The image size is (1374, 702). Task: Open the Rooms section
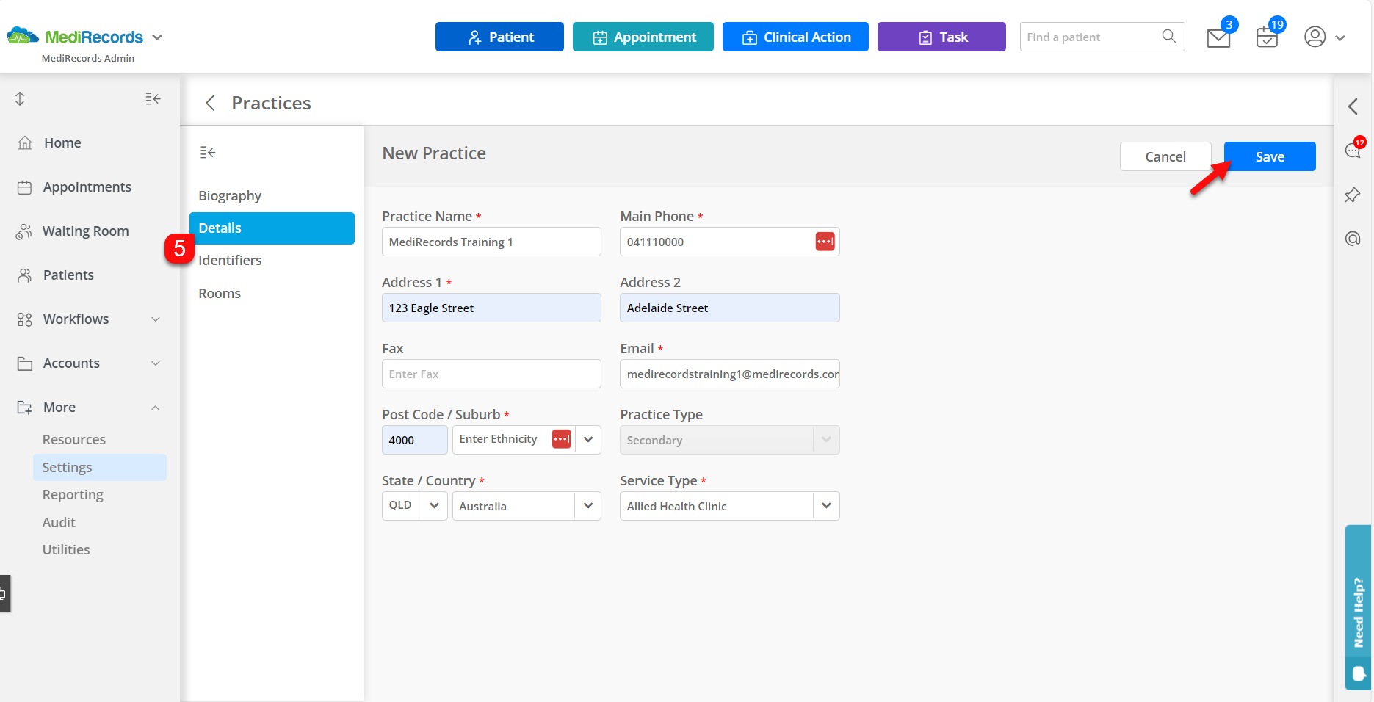[x=220, y=294]
